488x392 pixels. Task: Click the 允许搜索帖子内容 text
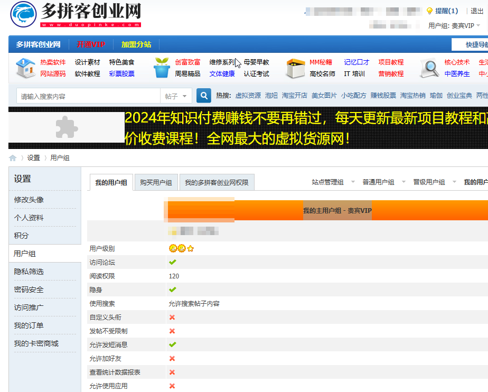coord(194,304)
